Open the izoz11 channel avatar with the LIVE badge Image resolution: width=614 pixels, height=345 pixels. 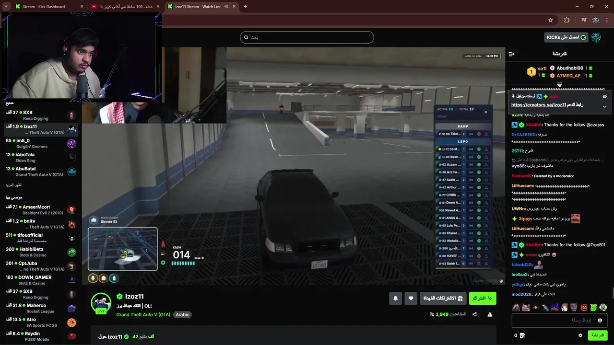(x=101, y=303)
